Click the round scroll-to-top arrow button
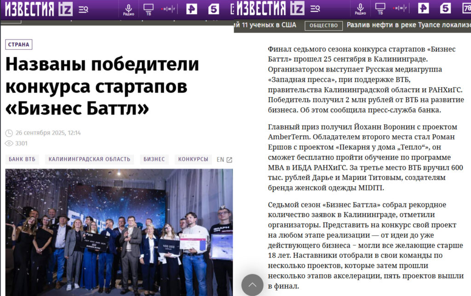 coord(253,285)
